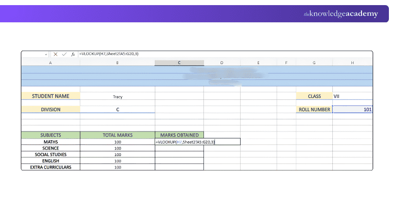Select the EXTRA CURRICULARS subject cell

coord(51,167)
